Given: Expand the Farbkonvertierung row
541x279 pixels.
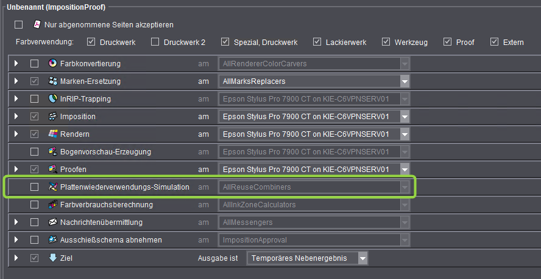Looking at the screenshot, I should point(16,64).
